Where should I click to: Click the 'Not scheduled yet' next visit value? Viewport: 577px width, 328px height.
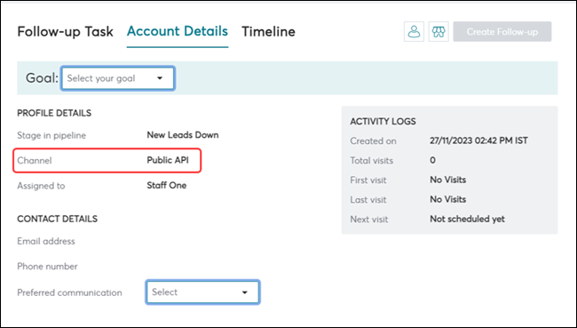pos(467,219)
